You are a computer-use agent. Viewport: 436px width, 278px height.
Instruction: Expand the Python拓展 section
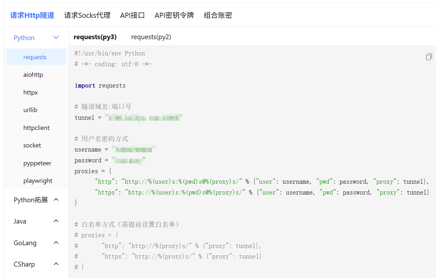coord(56,200)
